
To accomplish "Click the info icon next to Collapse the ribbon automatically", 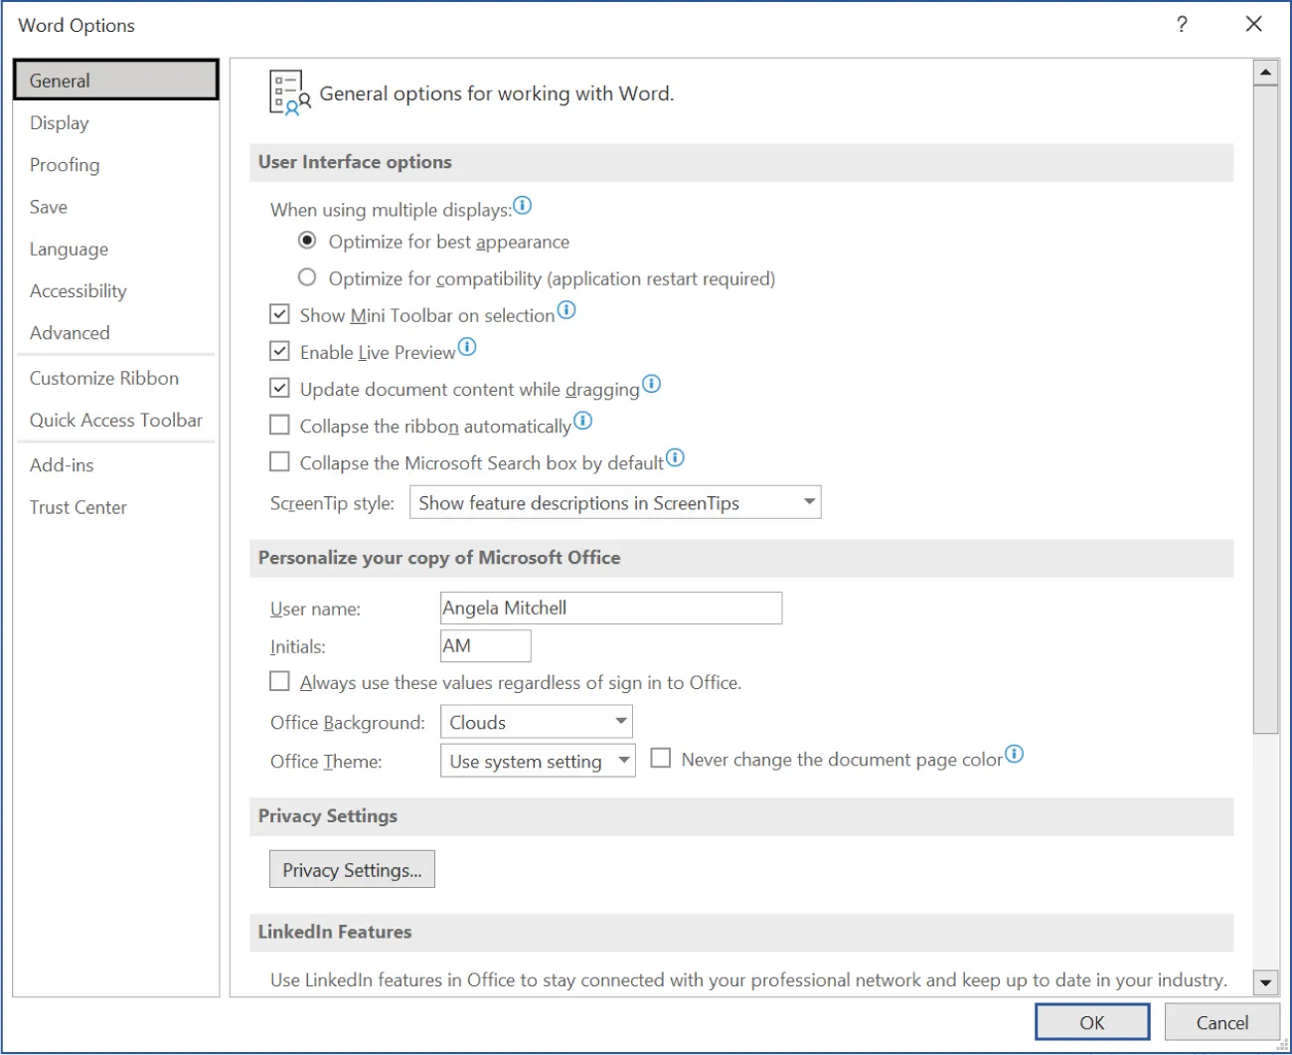I will (x=584, y=422).
